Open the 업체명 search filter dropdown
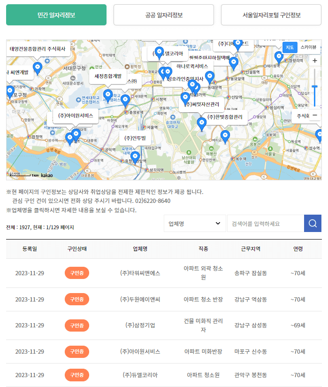 pyautogui.click(x=195, y=224)
